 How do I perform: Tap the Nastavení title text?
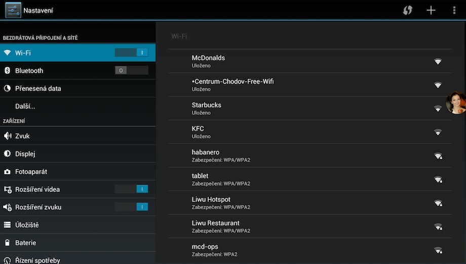tap(38, 11)
